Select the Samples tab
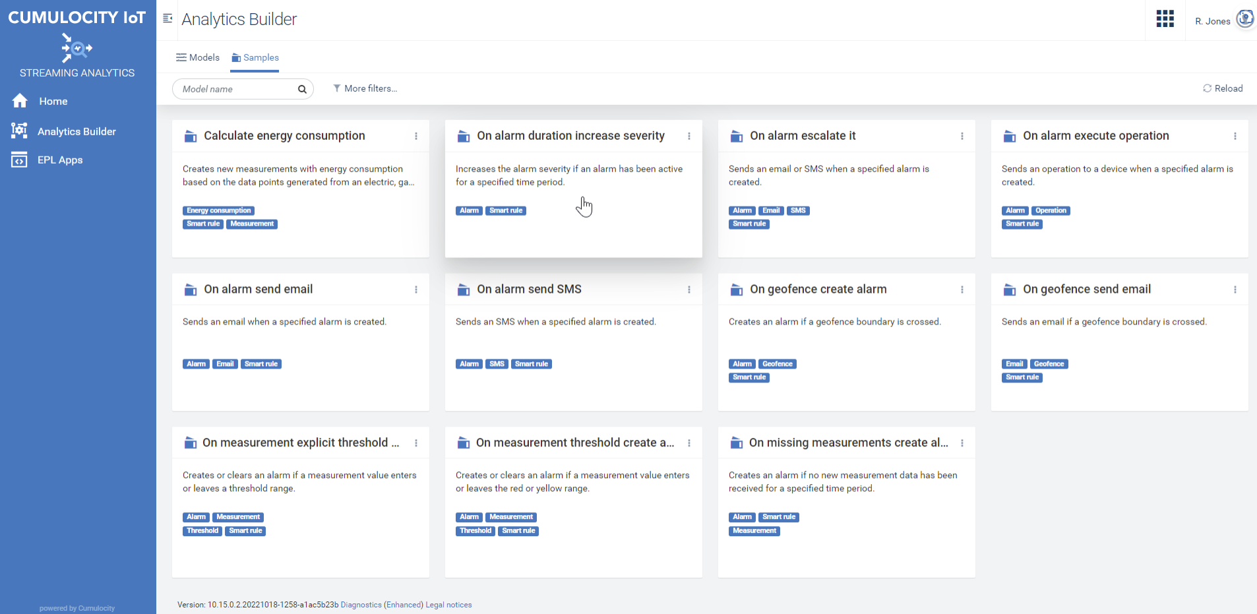Viewport: 1257px width, 614px height. pyautogui.click(x=255, y=57)
